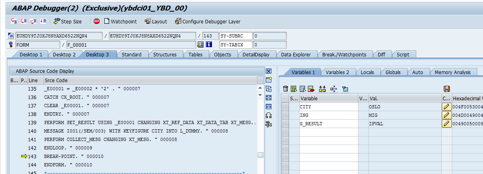Click the navigate-to-source icon after F_00001
This screenshot has width=483, height=174.
pyautogui.click(x=201, y=45)
